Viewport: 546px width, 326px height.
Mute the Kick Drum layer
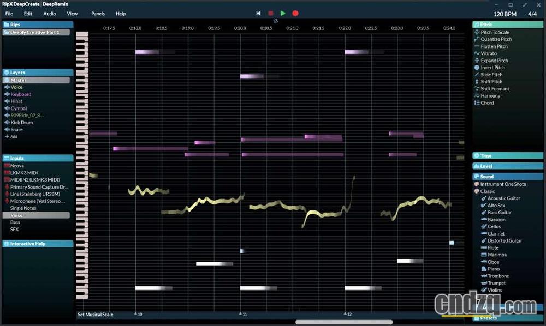coord(8,122)
